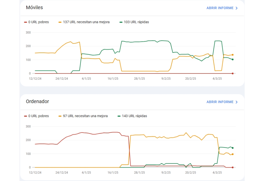Click the Móviles section heading
The width and height of the screenshot is (264, 181).
[x=34, y=7]
